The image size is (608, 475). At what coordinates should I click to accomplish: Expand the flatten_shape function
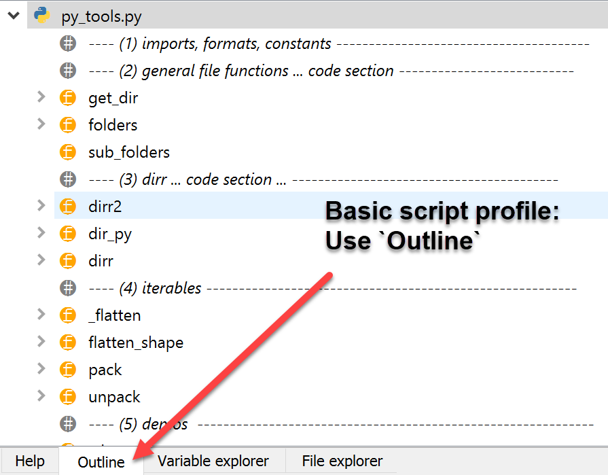(x=41, y=341)
